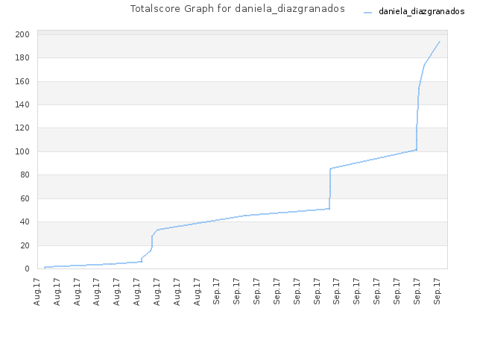This screenshot has width=477, height=358.
Task: Click the y-axis label 40
Action: pyautogui.click(x=25, y=222)
